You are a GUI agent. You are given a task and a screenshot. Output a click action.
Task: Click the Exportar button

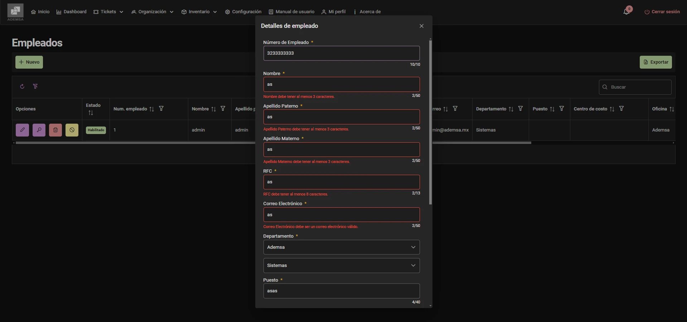click(x=655, y=62)
